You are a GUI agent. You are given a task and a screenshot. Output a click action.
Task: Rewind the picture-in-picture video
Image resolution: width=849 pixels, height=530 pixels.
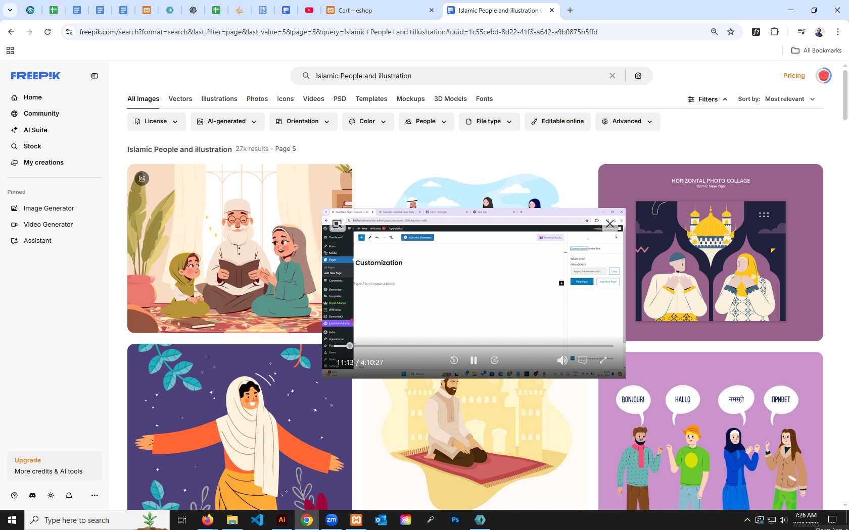[454, 360]
